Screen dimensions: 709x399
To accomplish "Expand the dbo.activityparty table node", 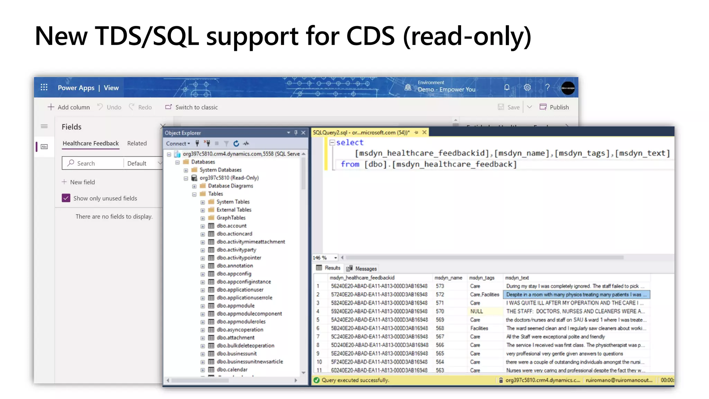I will [203, 250].
